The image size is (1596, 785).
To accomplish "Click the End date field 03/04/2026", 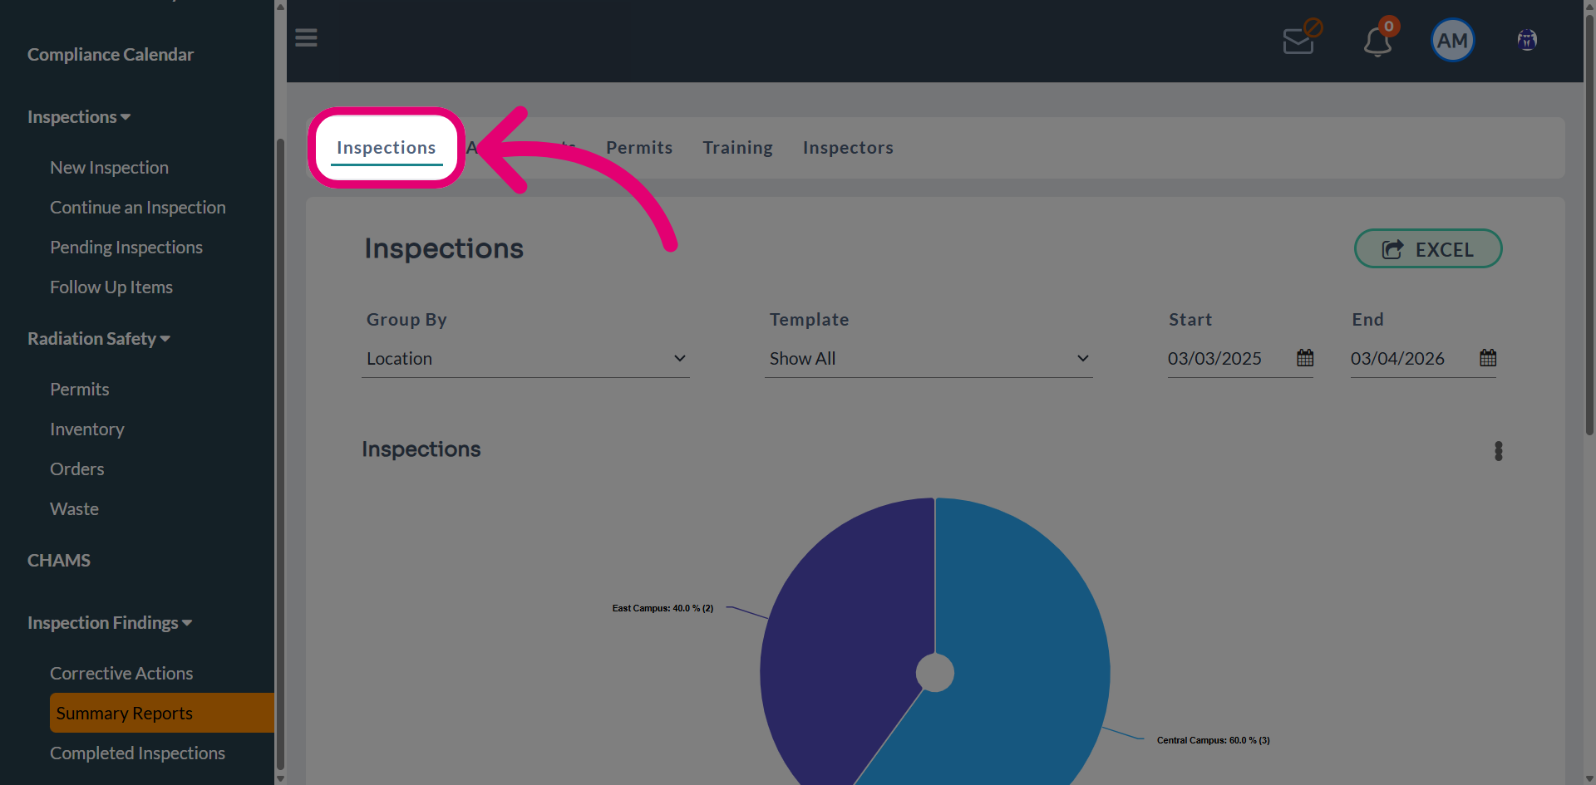I will (1423, 359).
